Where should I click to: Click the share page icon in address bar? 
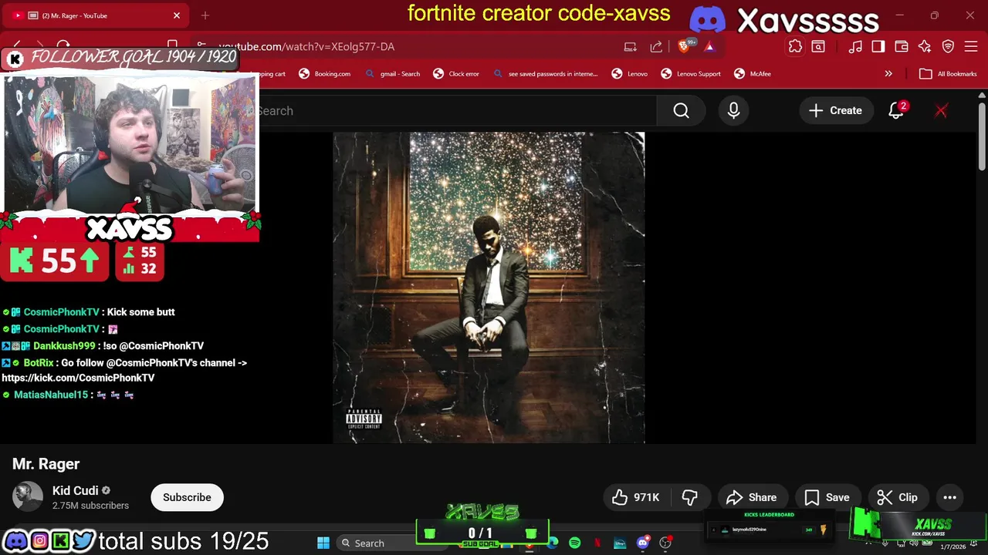coord(656,46)
